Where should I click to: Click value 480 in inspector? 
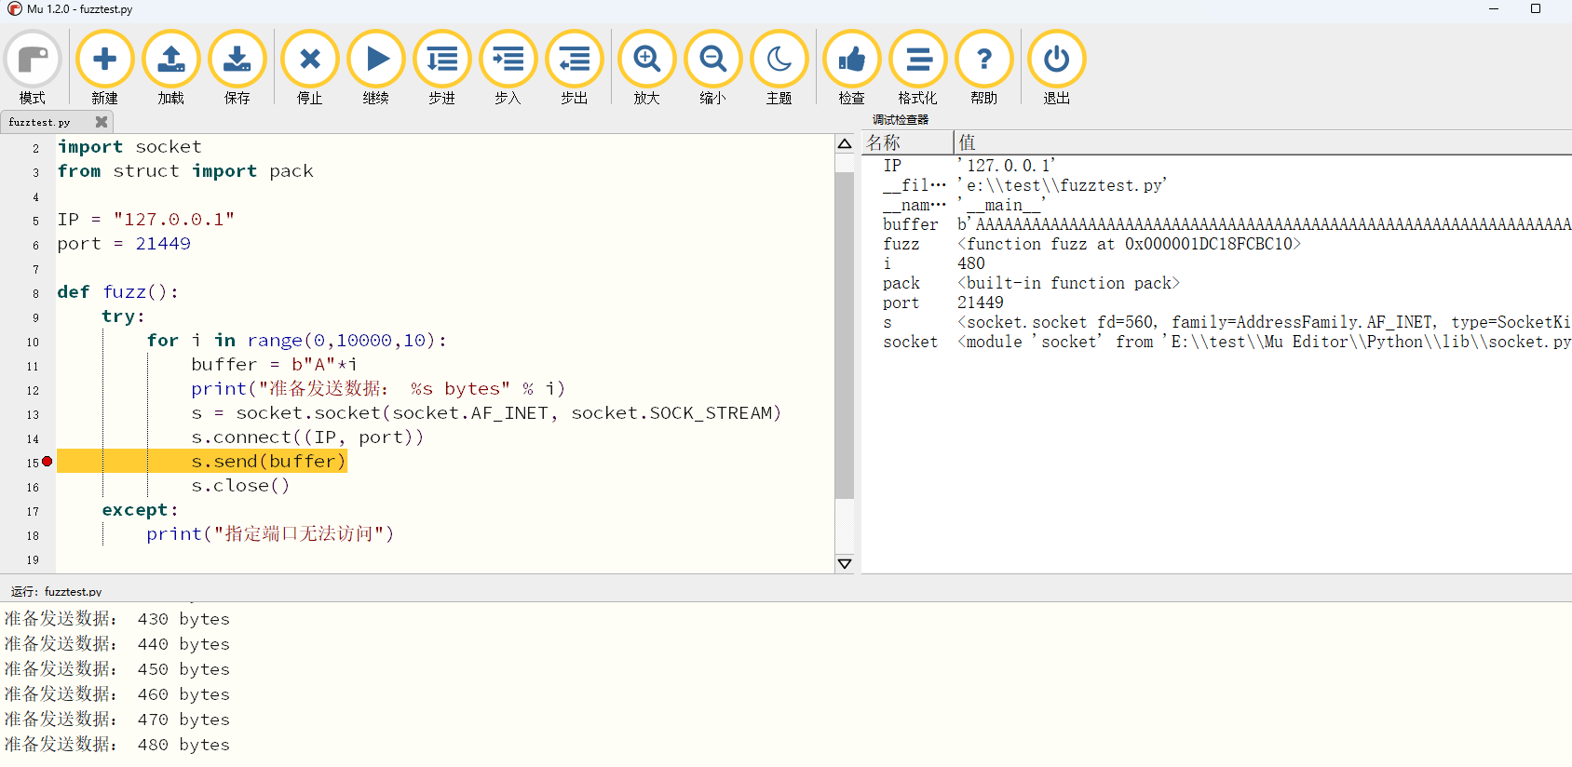click(970, 263)
